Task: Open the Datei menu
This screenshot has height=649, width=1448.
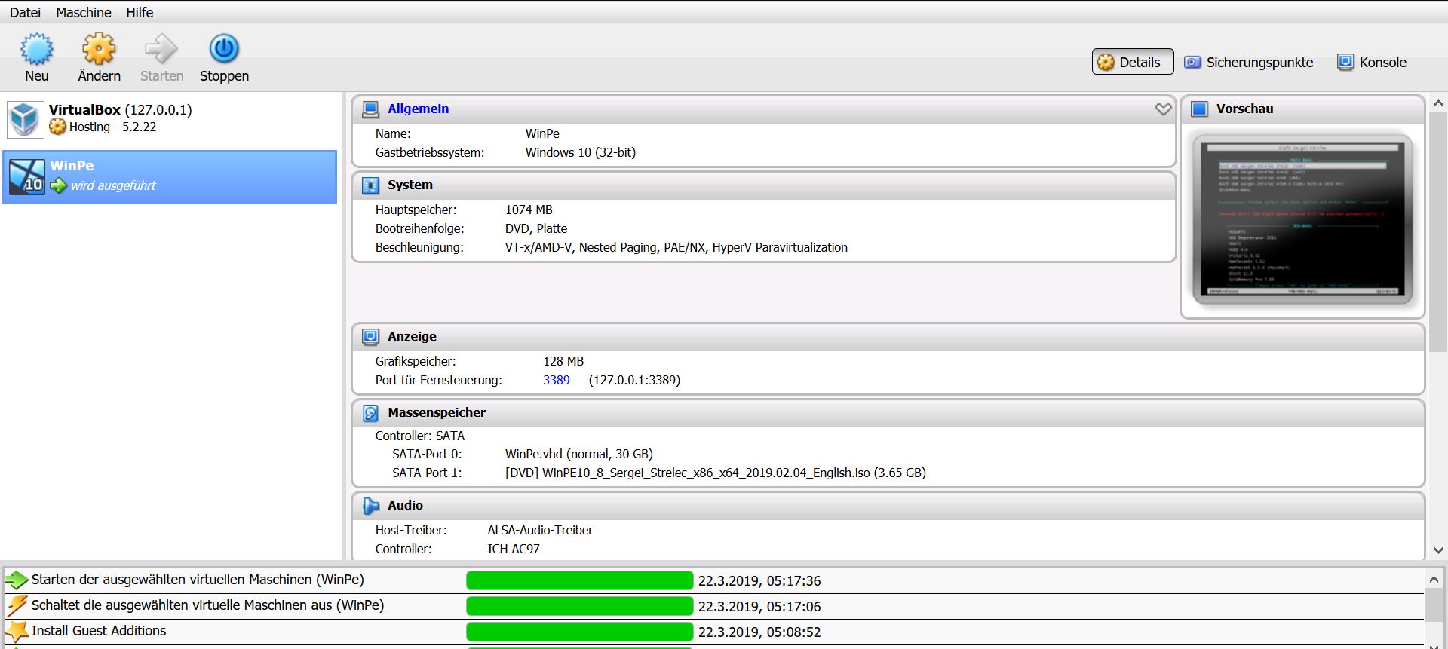Action: [25, 12]
